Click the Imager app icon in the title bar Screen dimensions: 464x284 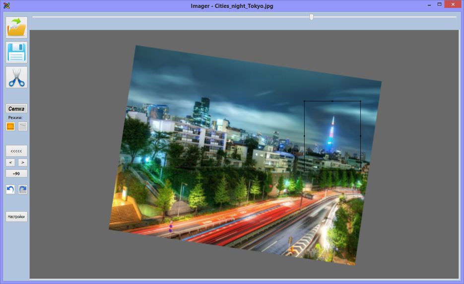pyautogui.click(x=5, y=5)
